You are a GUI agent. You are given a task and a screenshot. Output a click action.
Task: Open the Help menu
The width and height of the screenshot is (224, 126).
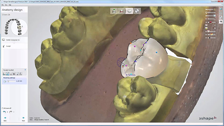[10, 5]
